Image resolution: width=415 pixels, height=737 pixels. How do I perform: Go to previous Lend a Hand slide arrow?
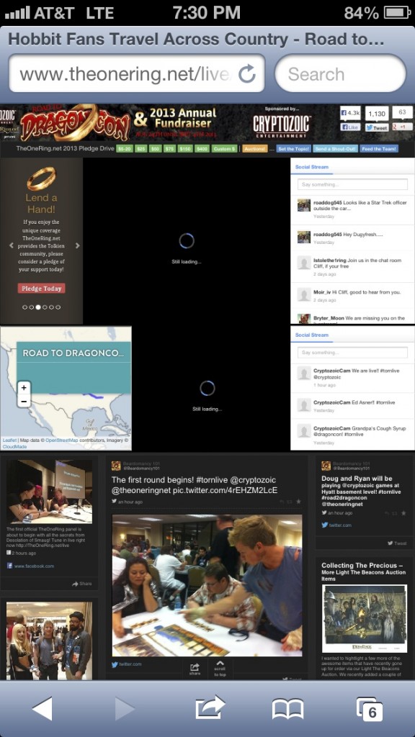pyautogui.click(x=12, y=245)
